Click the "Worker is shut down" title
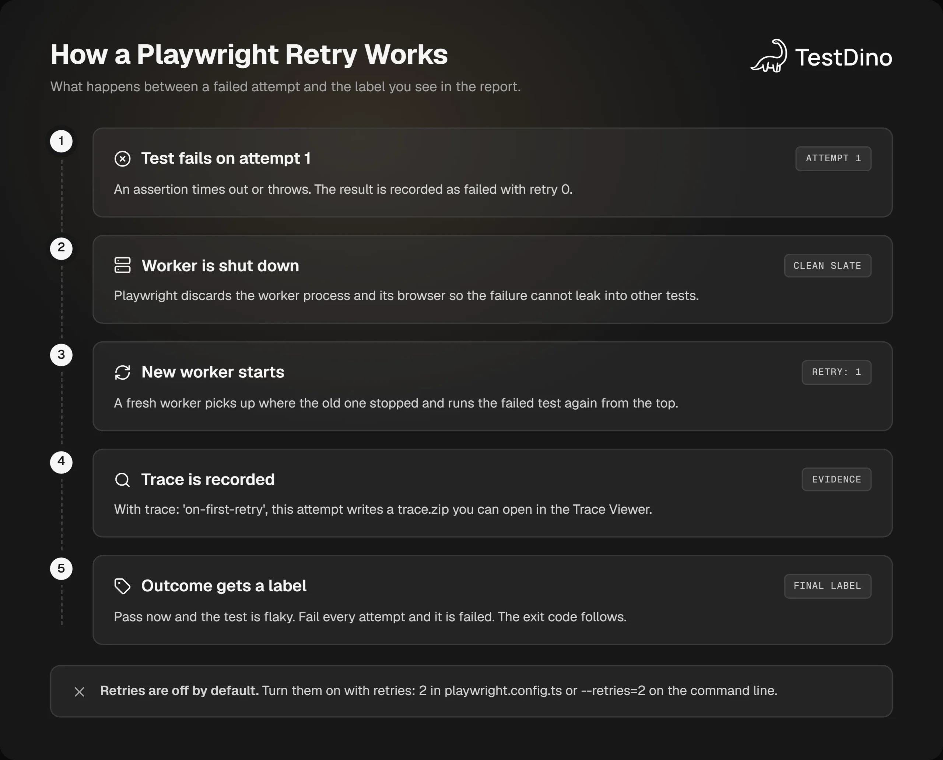This screenshot has height=760, width=943. click(x=220, y=266)
